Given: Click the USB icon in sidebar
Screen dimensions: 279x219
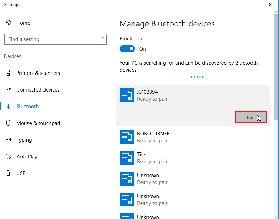Looking at the screenshot, I should (8, 173).
